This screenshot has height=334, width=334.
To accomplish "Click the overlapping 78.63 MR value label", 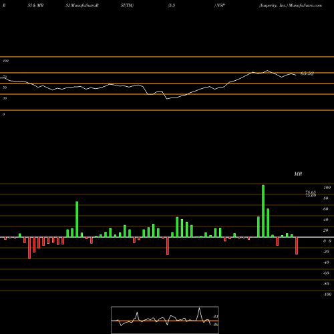I will click(311, 192).
